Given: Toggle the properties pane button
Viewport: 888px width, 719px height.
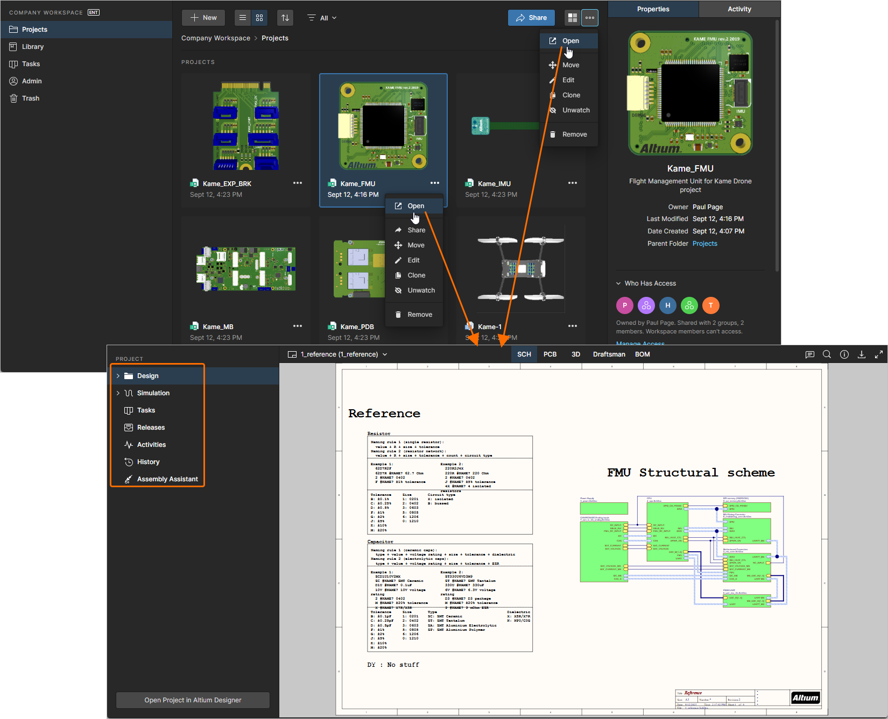Looking at the screenshot, I should [573, 18].
